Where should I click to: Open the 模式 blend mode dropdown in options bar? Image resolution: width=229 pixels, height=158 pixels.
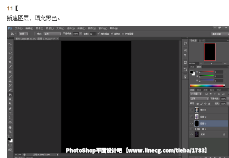pyautogui.click(x=52, y=34)
